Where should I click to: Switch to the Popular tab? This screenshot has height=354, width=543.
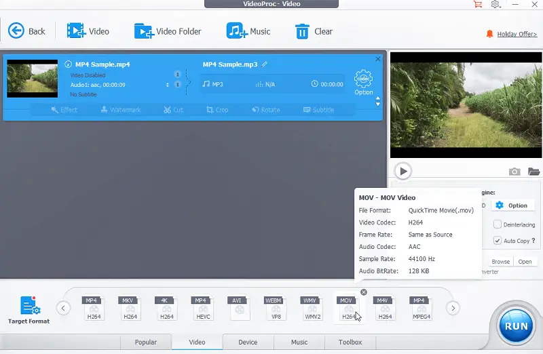point(146,342)
